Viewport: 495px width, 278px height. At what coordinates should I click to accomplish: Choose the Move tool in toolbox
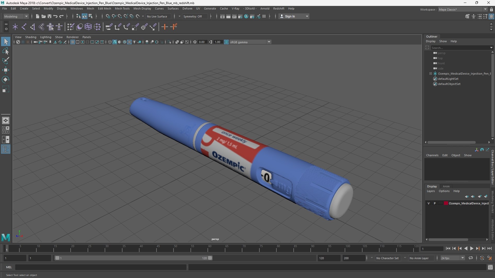[x=6, y=70]
